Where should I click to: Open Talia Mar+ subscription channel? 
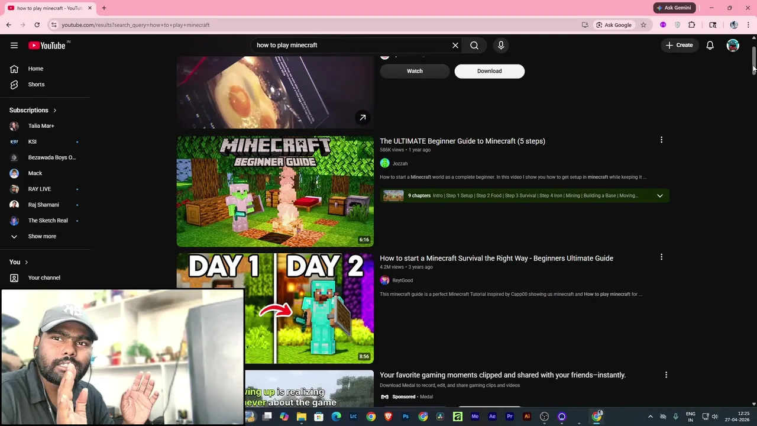pos(41,125)
